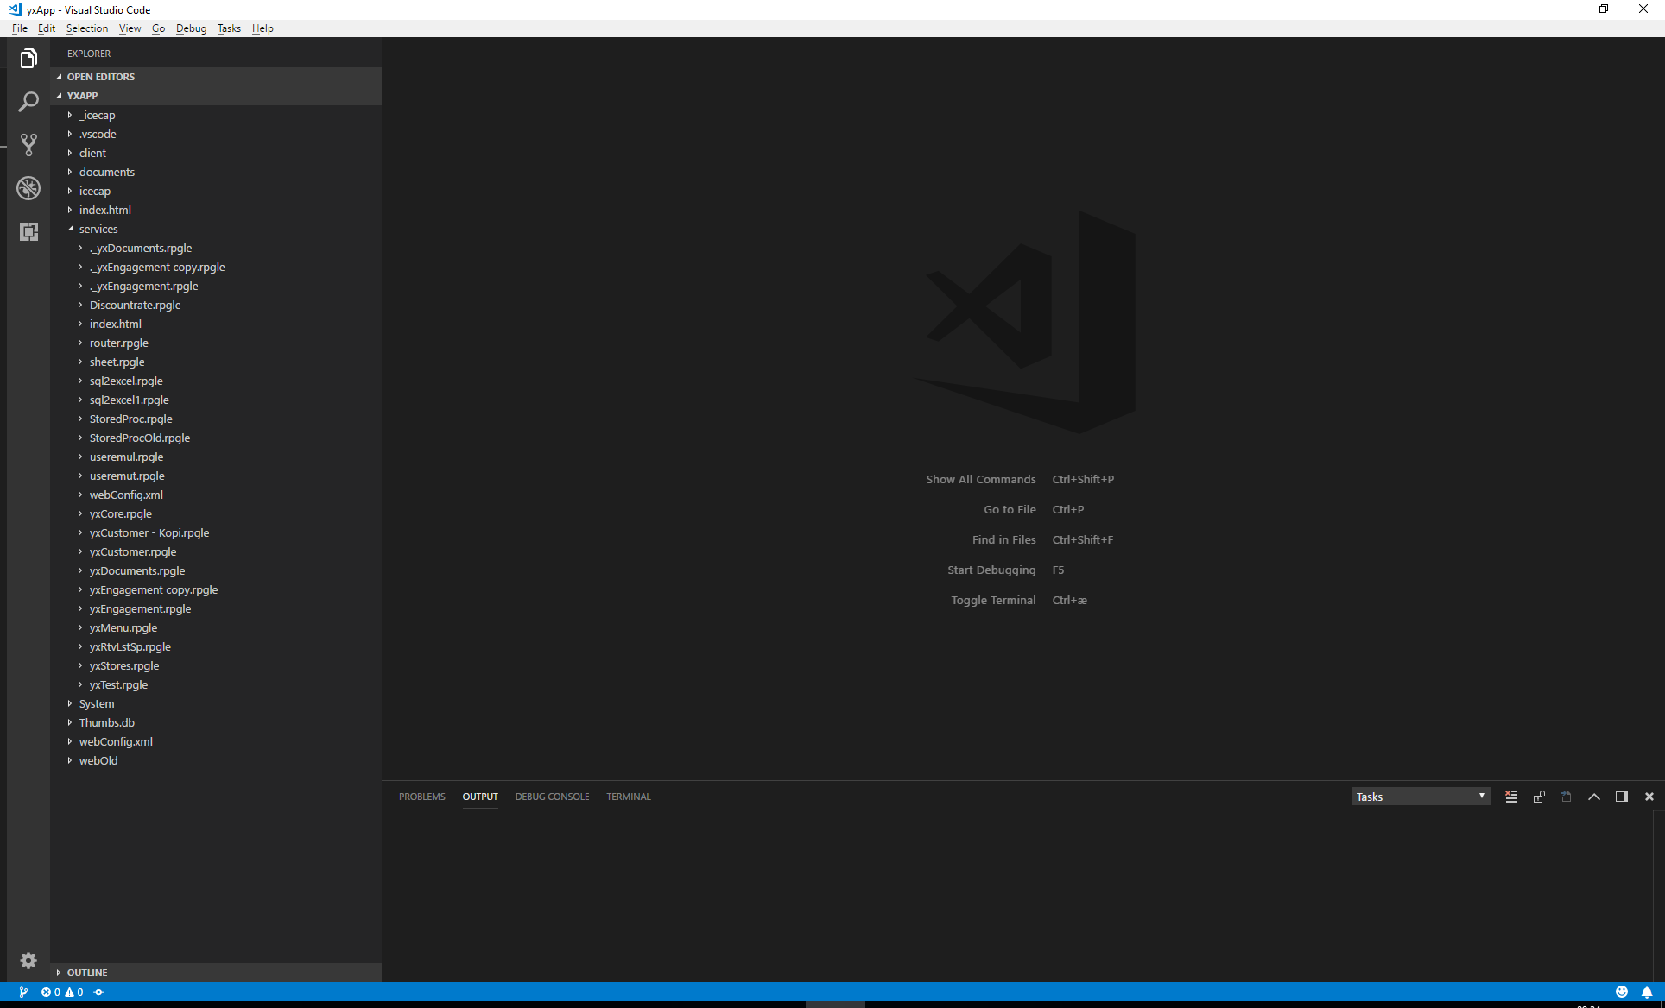Open the Extensions view
The height and width of the screenshot is (1008, 1665).
28,232
